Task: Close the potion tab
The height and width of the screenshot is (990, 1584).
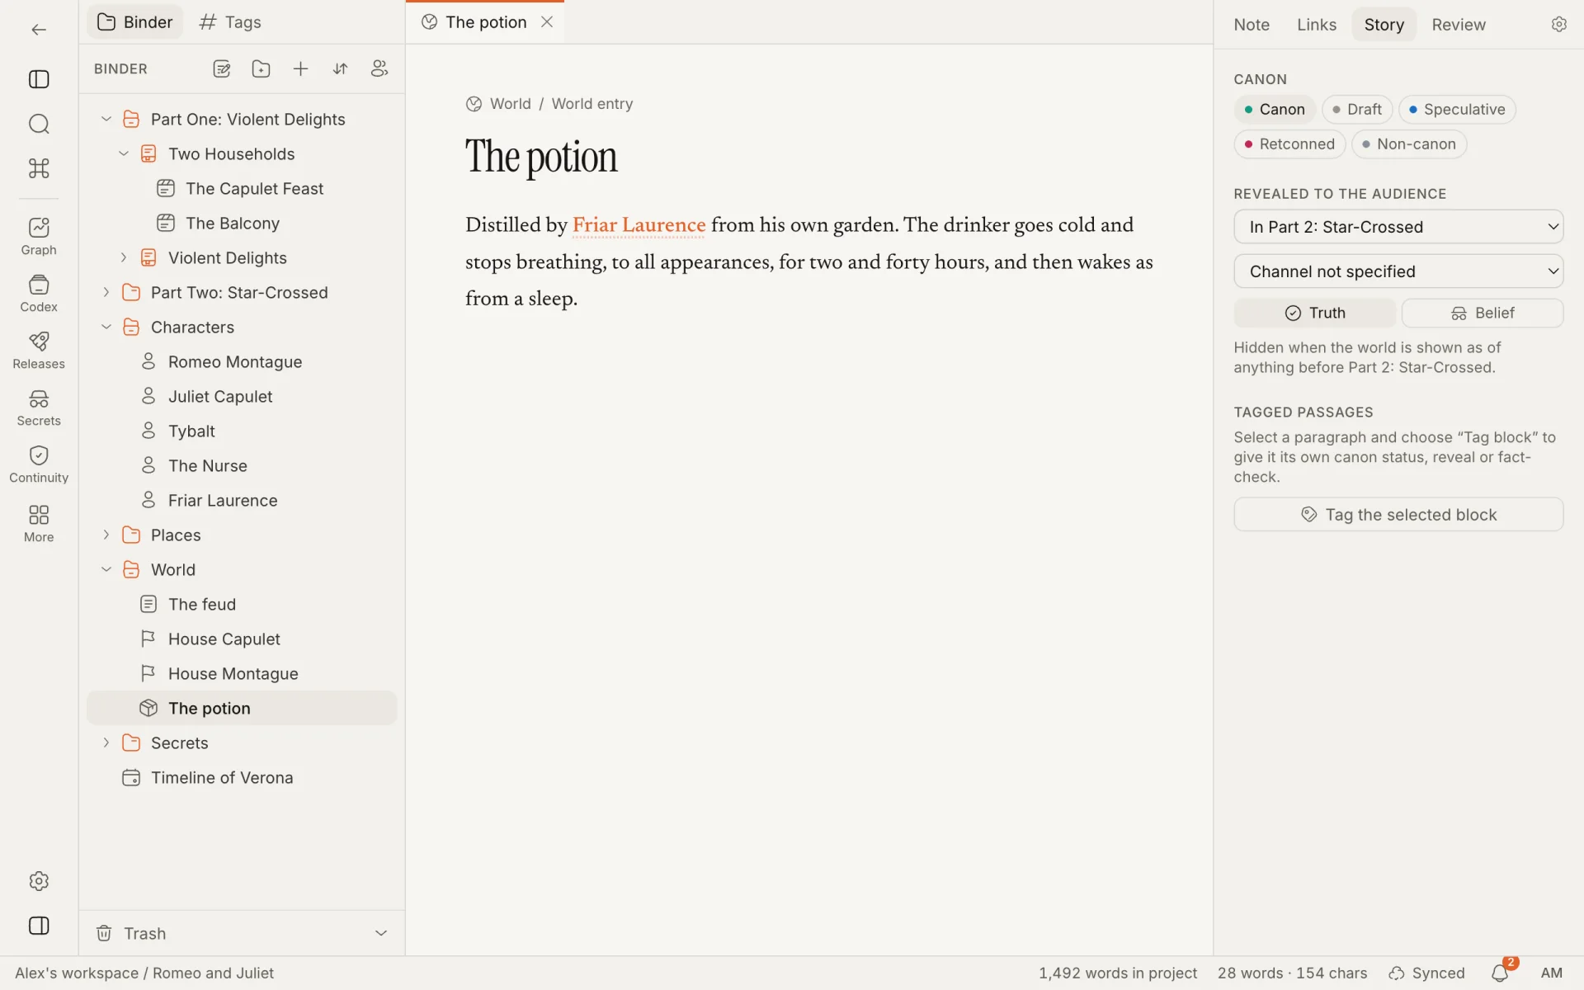Action: pos(547,22)
